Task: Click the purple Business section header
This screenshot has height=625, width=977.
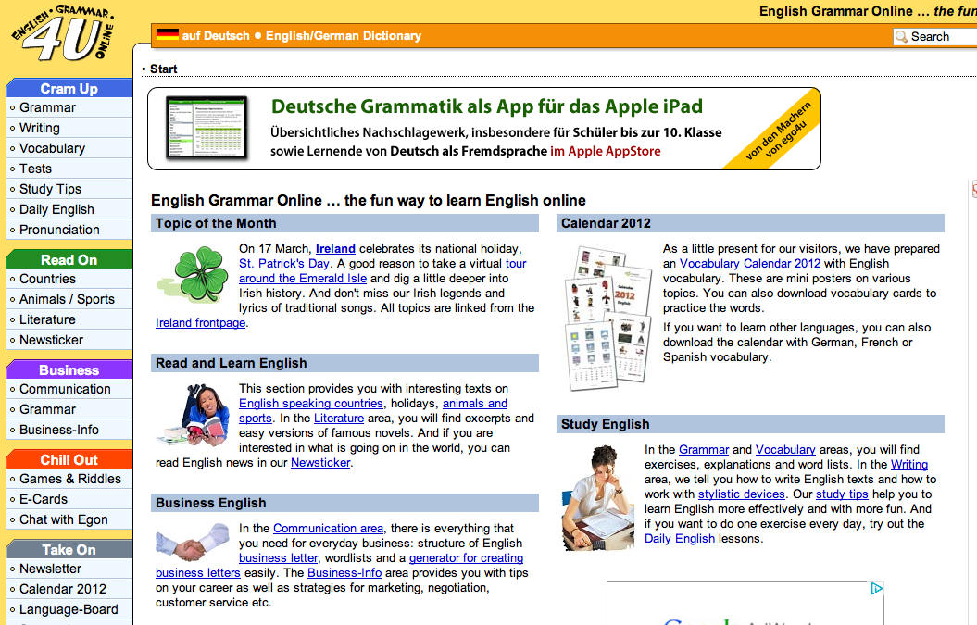Action: coord(69,370)
